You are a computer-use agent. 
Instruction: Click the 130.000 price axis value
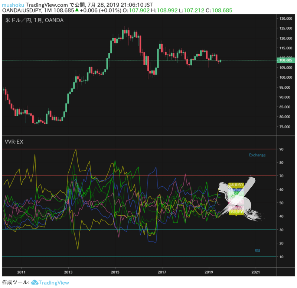[285, 18]
